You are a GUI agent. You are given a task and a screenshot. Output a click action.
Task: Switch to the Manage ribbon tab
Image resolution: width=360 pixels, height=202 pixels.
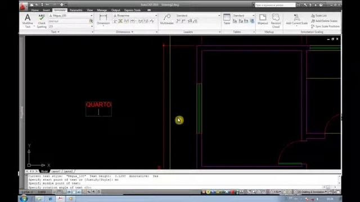click(102, 10)
